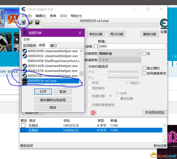Screen dimensions: 177x159
Task: Select the 00003D00-steamwebhelper.exe Steam icon entry
Action: 25,51
